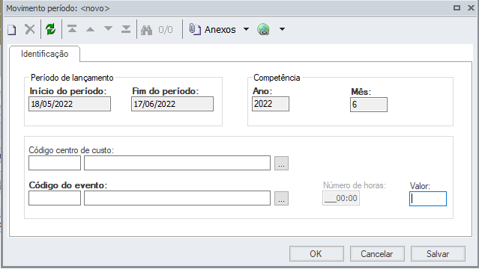The image size is (479, 269).
Task: Close the Movimento período window
Action: pyautogui.click(x=471, y=8)
